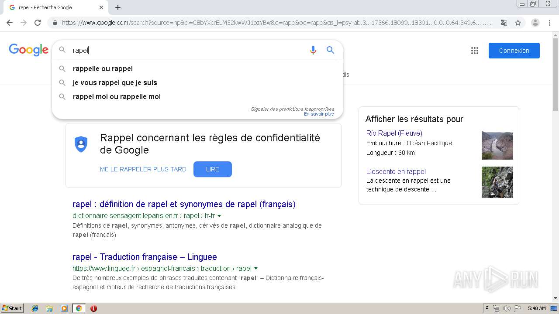
Task: Click the padlock site info icon
Action: [x=55, y=23]
